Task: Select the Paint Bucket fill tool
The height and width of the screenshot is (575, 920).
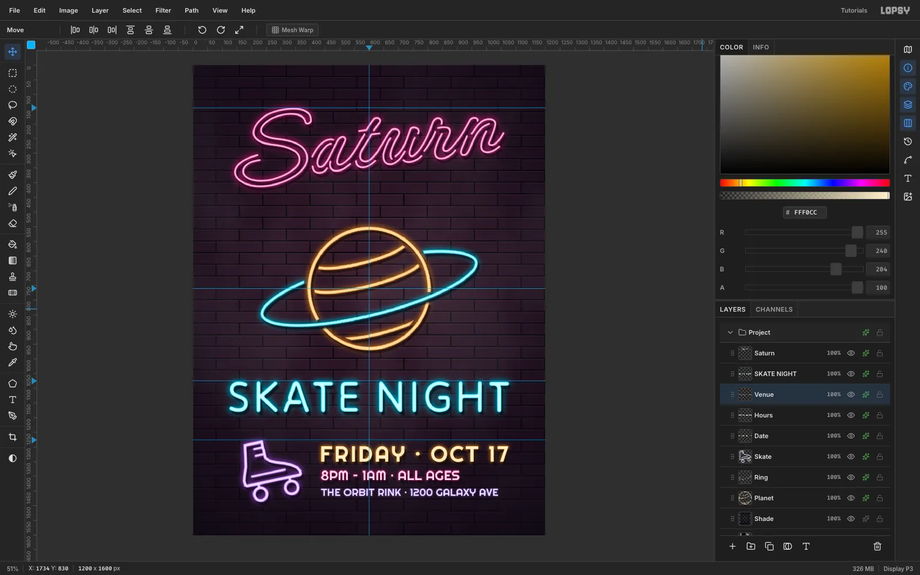Action: coord(12,244)
